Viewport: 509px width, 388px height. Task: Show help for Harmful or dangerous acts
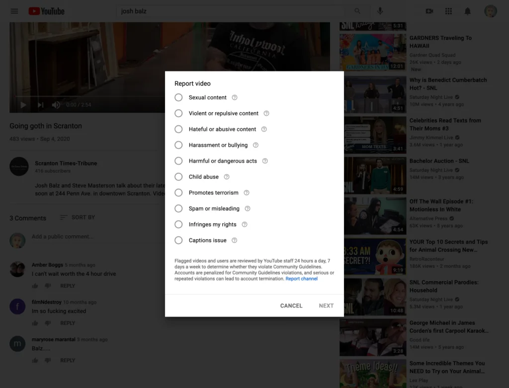click(265, 161)
